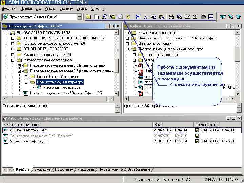Click the Excel 'X' toolbar icon
Viewport: 244px width, 183px height.
point(231,17)
